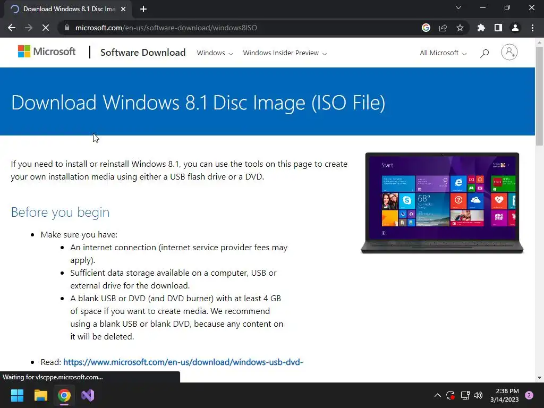
Task: Expand the All Microsoft menu
Action: pos(443,53)
